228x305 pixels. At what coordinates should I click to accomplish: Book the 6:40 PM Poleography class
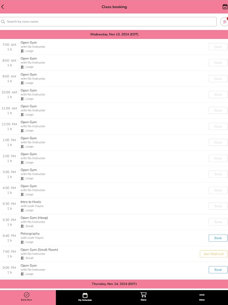coord(218,238)
